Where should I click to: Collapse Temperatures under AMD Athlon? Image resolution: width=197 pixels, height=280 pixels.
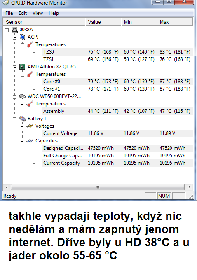pos(23,75)
